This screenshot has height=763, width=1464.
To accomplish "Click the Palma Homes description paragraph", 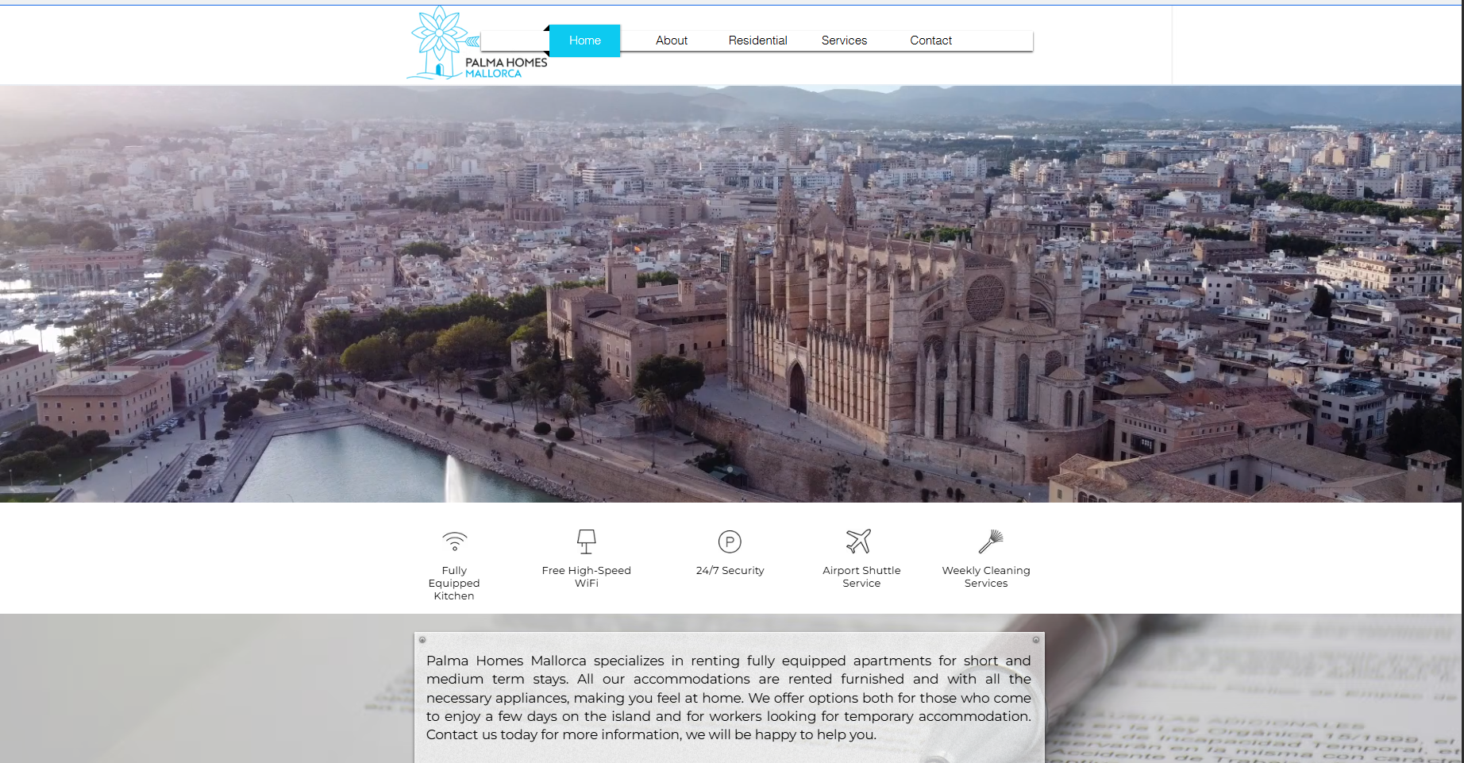I will tap(728, 697).
